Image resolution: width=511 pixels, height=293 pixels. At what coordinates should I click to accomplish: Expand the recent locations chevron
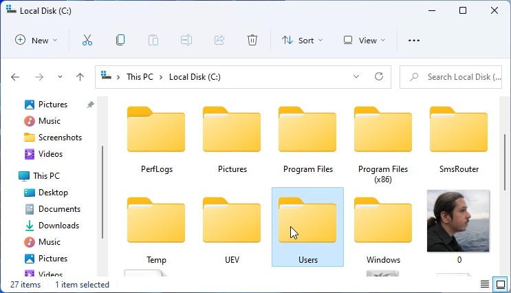coord(60,77)
